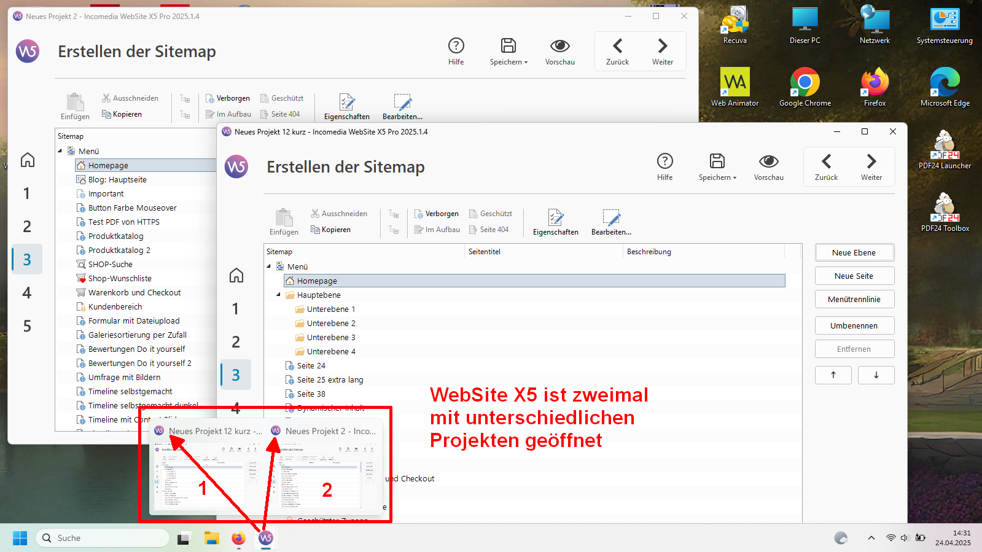Collapse Menü node in Projekt 2 sitemap
The height and width of the screenshot is (552, 982).
tap(60, 151)
